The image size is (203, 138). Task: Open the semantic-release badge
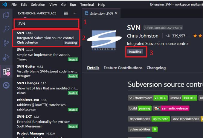171,108
